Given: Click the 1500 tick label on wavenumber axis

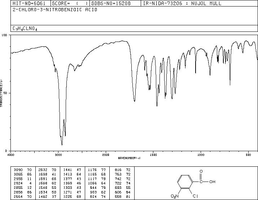Looking at the screenshot, I should (x=153, y=155).
